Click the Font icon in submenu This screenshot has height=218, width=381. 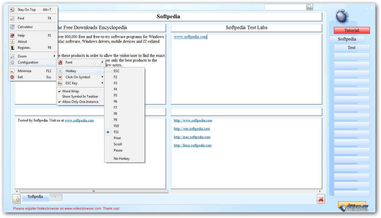[x=60, y=62]
